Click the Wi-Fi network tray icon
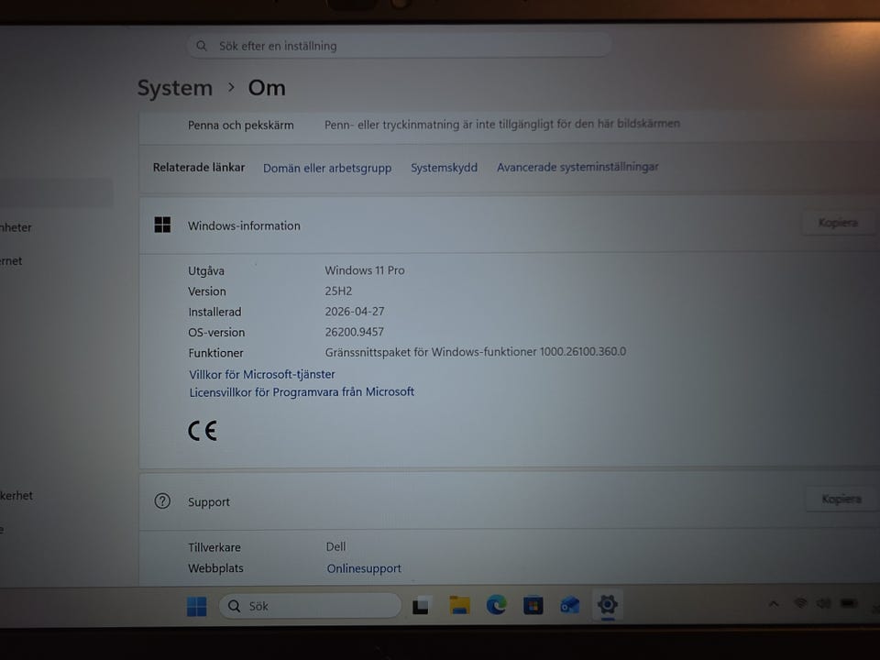 800,603
